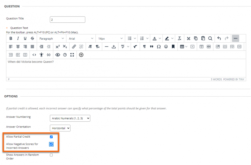
Task: Show nonprinting pilcrow characters
Action: 144,47
